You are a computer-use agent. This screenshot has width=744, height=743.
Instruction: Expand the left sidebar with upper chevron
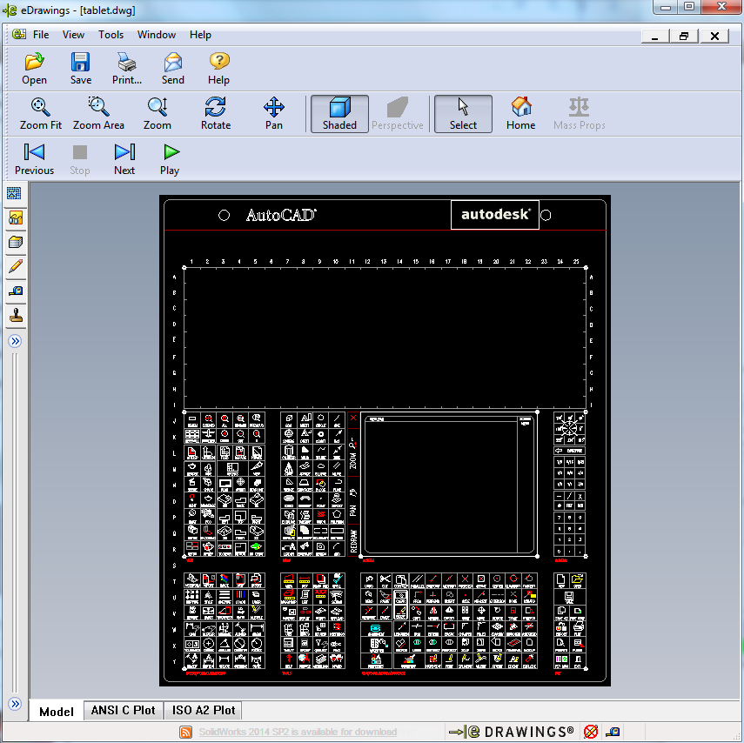pyautogui.click(x=15, y=342)
